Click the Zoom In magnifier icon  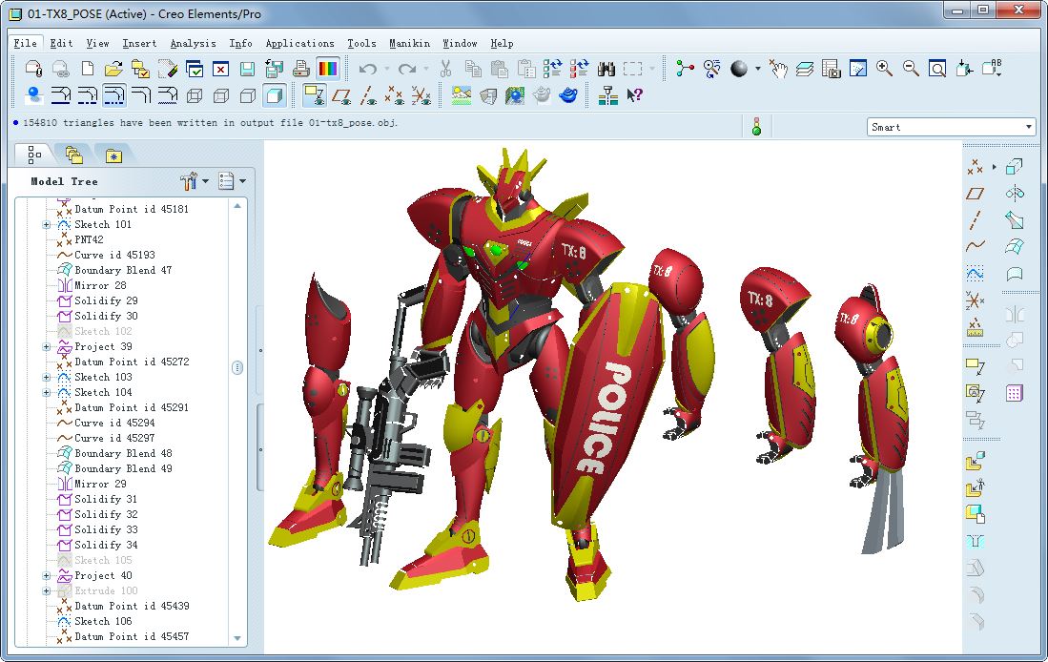click(x=884, y=69)
